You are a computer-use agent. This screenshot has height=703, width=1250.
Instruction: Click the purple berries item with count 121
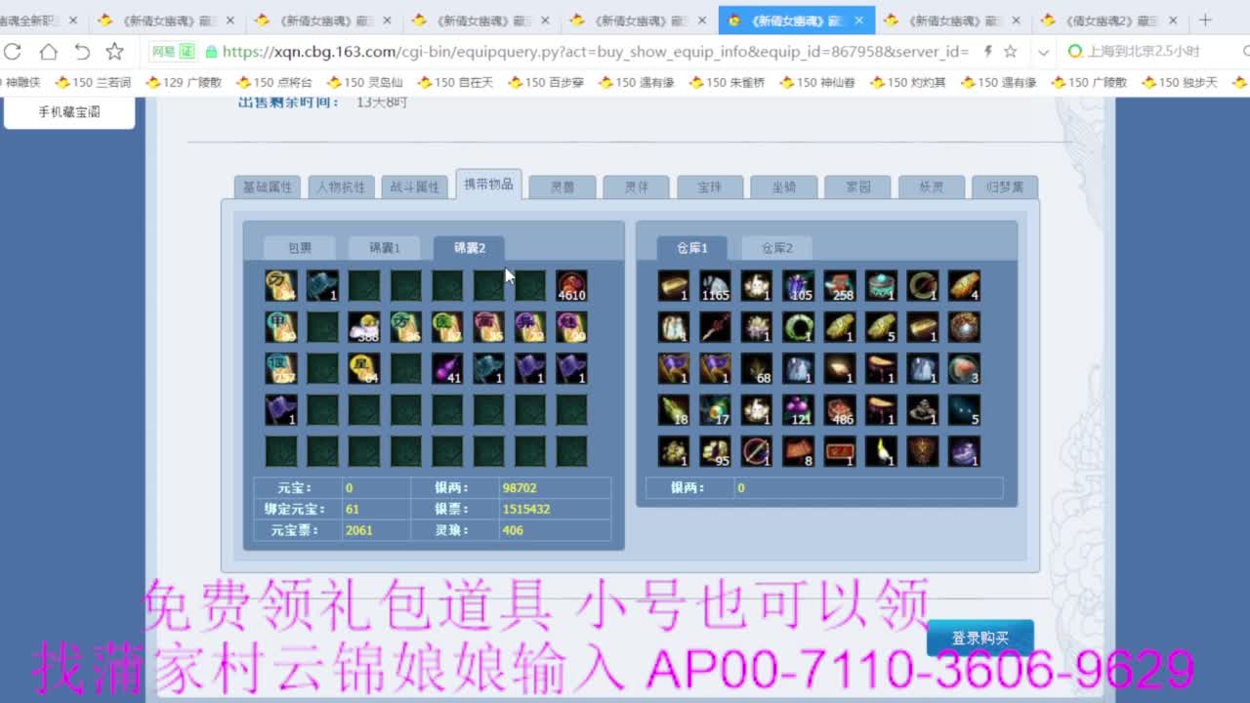[798, 410]
